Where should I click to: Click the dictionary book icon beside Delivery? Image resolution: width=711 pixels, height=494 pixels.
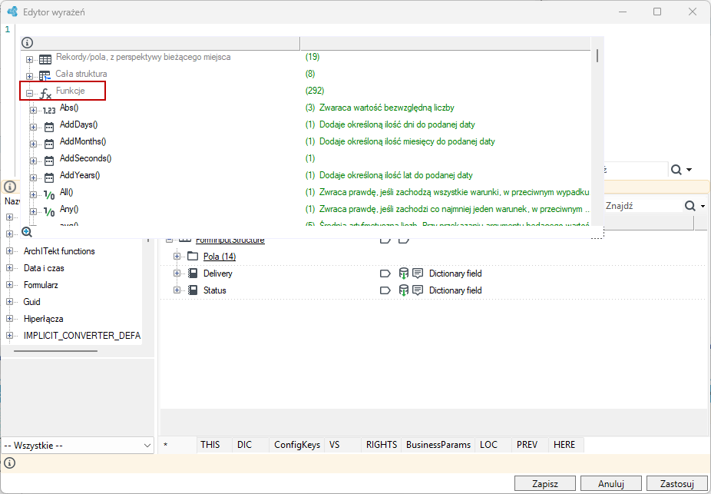[193, 273]
